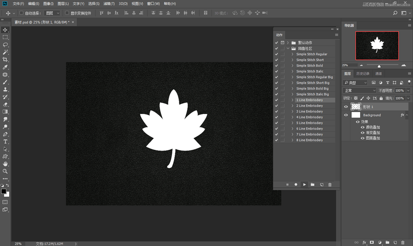Select the Eyedropper tool
Screen dimensions: 413x246
[x=6, y=67]
